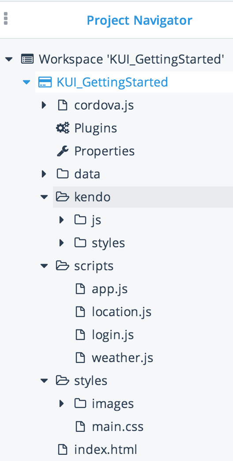Viewport: 233px width, 461px height.
Task: Click the index.html file icon
Action: (x=62, y=449)
